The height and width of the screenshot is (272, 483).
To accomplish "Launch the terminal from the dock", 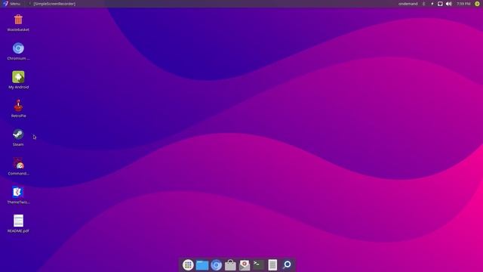I will coord(258,264).
